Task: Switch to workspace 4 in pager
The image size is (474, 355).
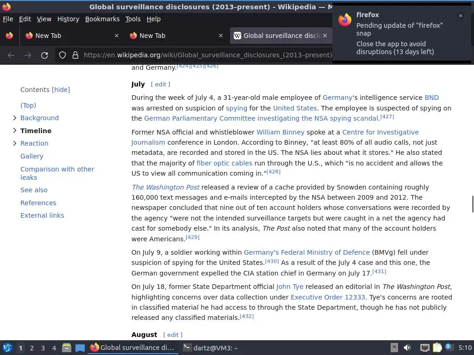Action: (x=54, y=348)
